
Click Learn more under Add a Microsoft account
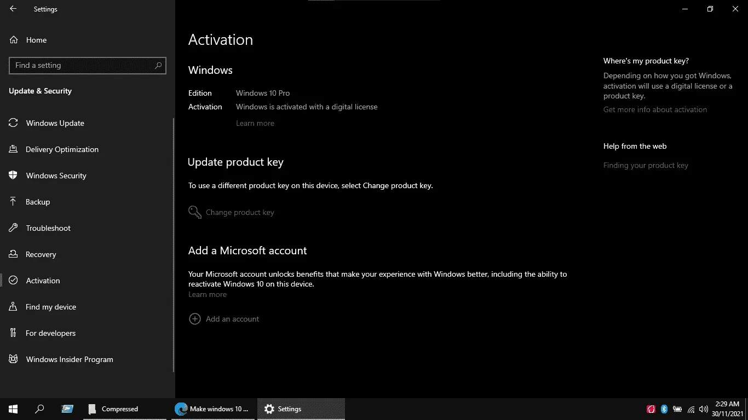point(208,294)
